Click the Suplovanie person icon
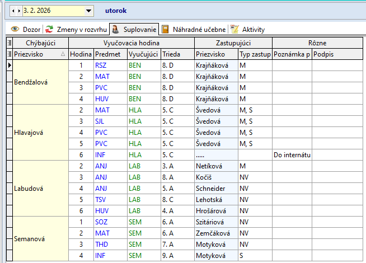366x263 pixels. pos(114,29)
